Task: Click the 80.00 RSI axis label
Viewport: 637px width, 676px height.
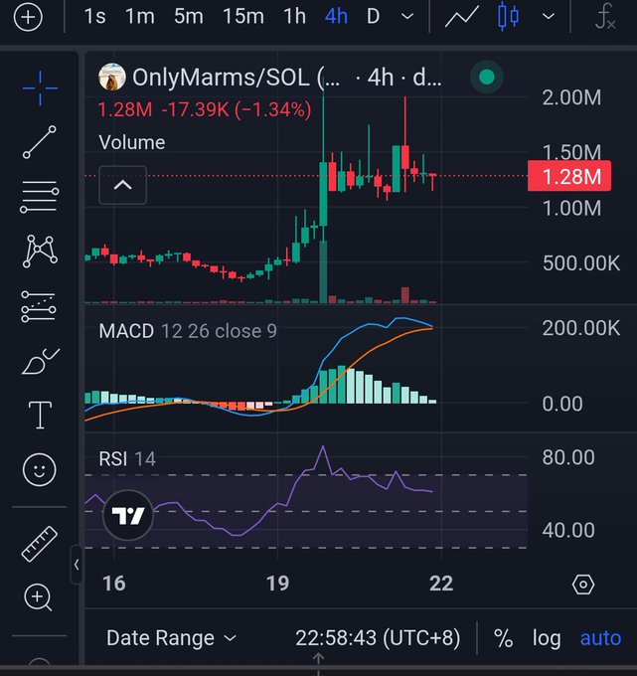Action: (x=568, y=457)
